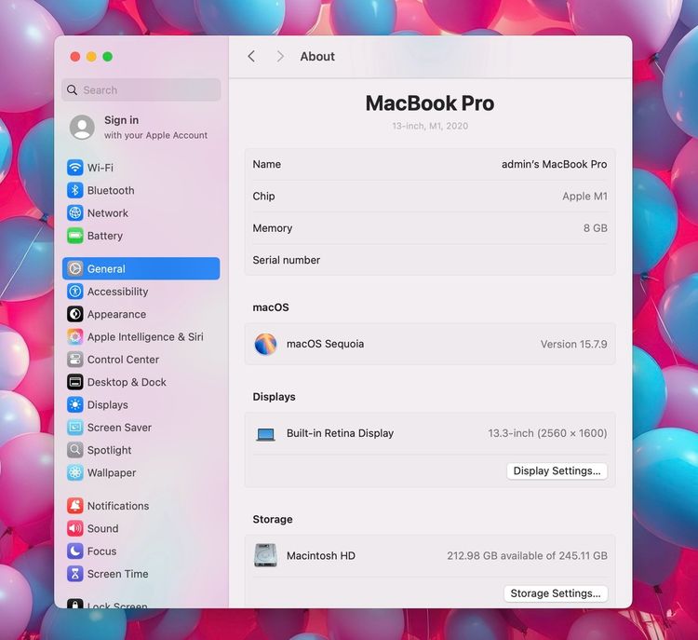The height and width of the screenshot is (640, 698).
Task: Focus the sidebar Search field
Action: pos(141,90)
